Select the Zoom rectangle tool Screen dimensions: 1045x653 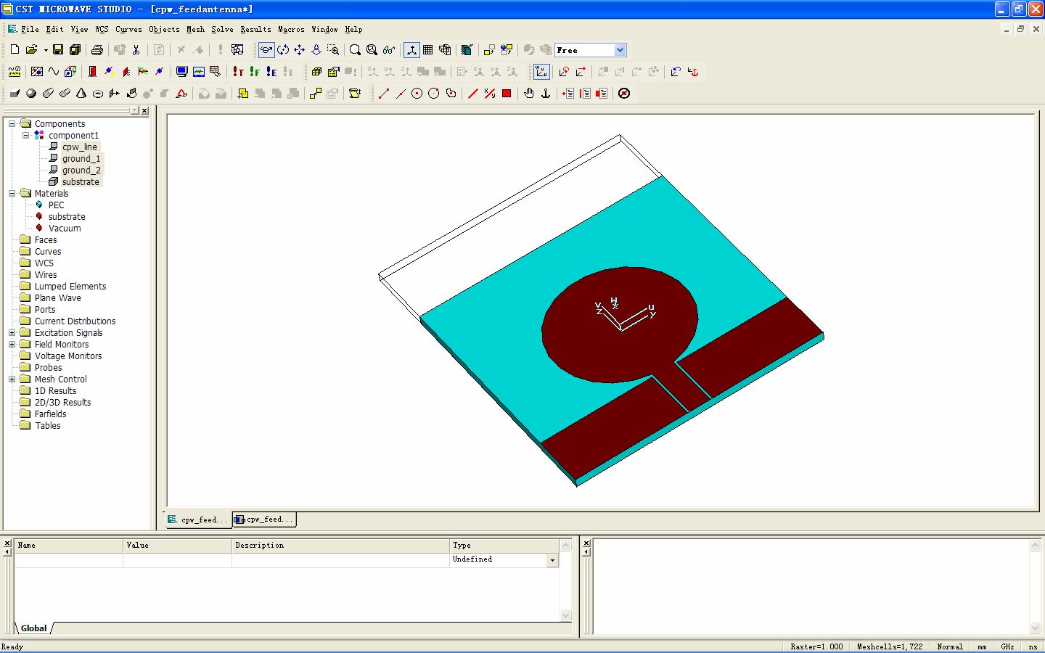pyautogui.click(x=333, y=50)
